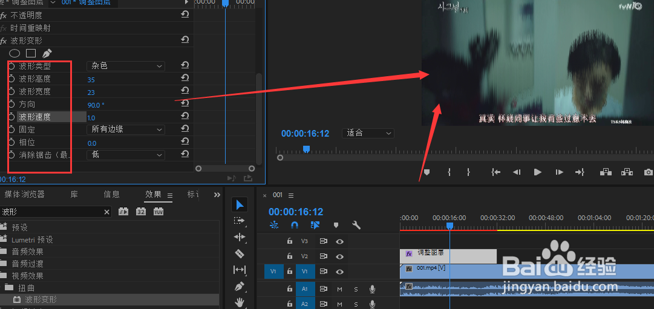Click the 调整图层 clip on V2
The height and width of the screenshot is (309, 654).
click(x=448, y=256)
